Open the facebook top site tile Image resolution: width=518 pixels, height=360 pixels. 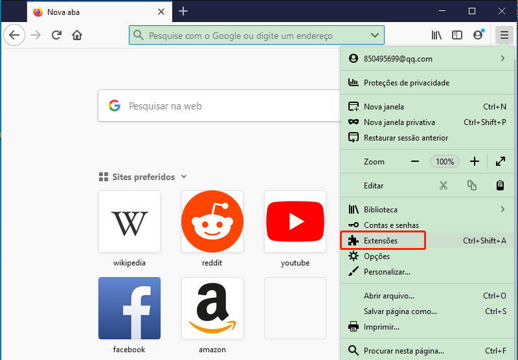point(129,308)
